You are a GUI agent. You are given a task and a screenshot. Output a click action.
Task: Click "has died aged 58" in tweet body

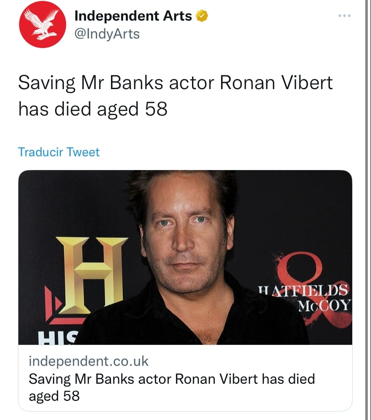coord(93,109)
